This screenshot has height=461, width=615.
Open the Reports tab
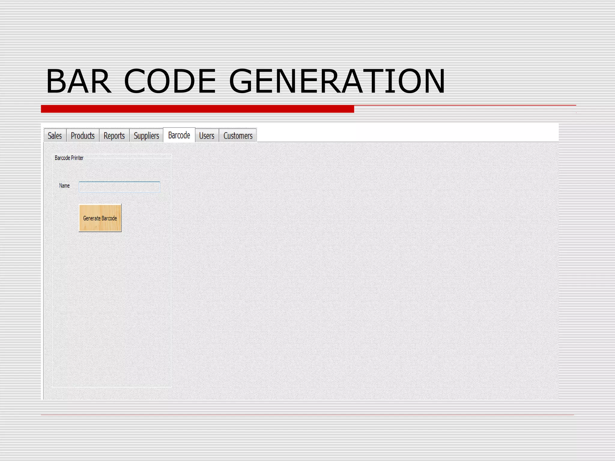pyautogui.click(x=114, y=135)
